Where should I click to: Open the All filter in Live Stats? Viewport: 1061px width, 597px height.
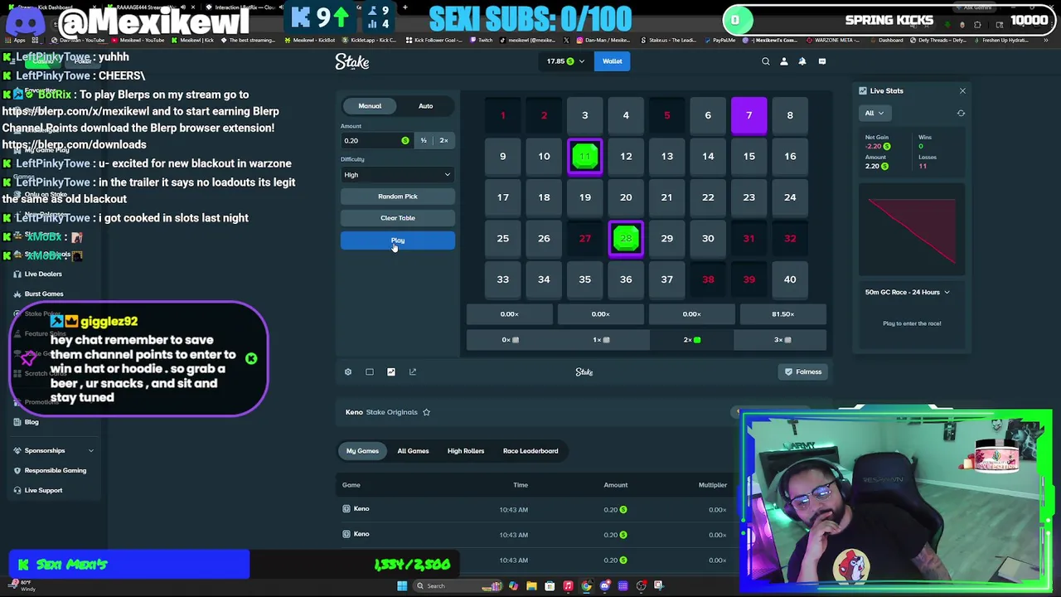tap(874, 114)
